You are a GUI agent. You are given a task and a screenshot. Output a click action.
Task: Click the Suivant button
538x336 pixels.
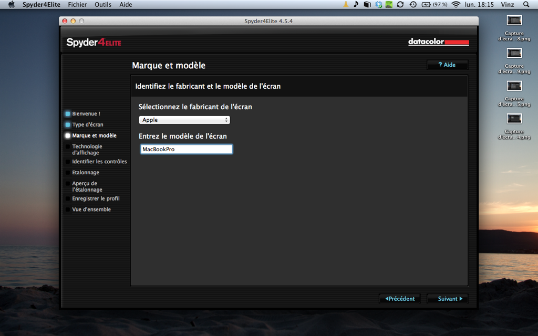click(447, 299)
